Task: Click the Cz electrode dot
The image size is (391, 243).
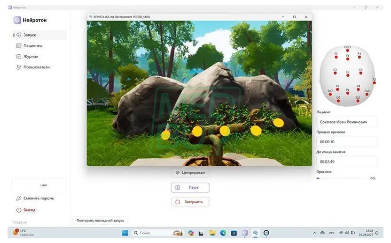Action: coord(348,75)
